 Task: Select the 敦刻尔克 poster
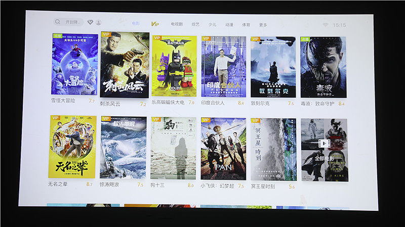pyautogui.click(x=273, y=67)
